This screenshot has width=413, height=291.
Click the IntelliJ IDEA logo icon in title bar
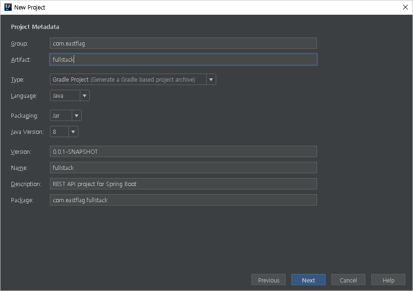[8, 7]
